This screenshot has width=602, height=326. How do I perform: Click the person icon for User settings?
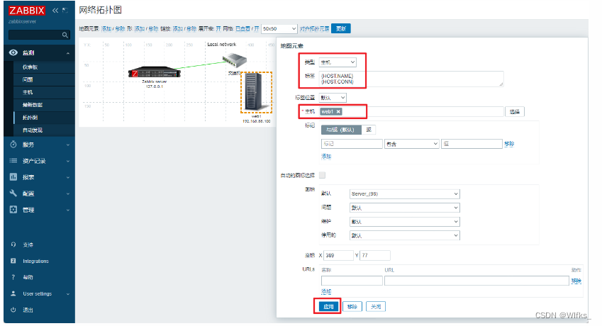click(x=13, y=293)
